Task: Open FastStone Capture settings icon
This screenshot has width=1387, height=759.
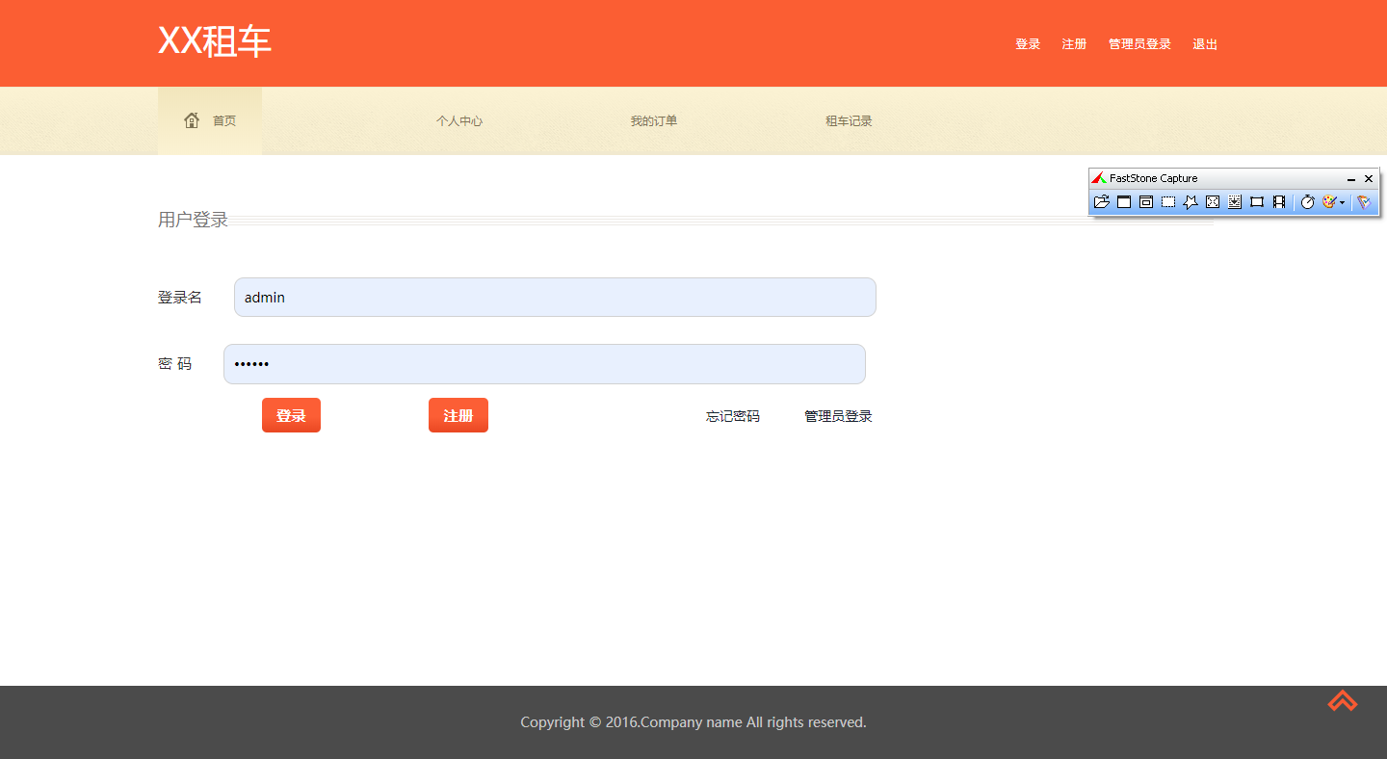Action: (x=1364, y=202)
